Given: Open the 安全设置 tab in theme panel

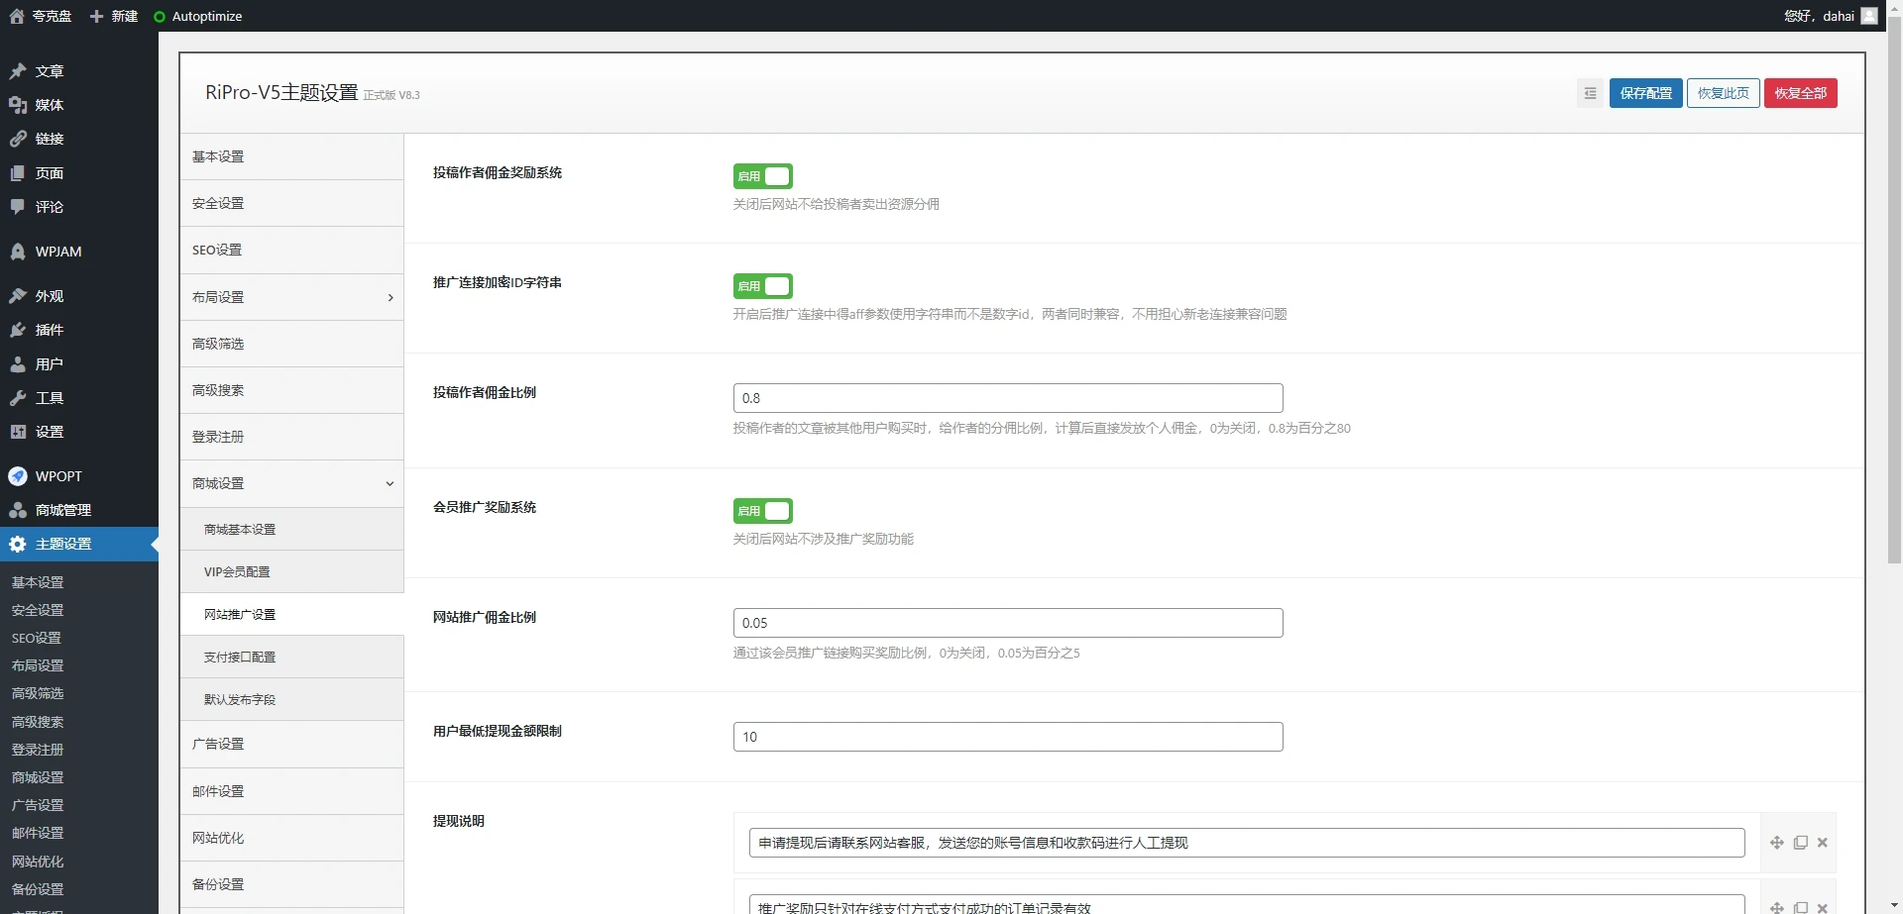Looking at the screenshot, I should point(291,203).
